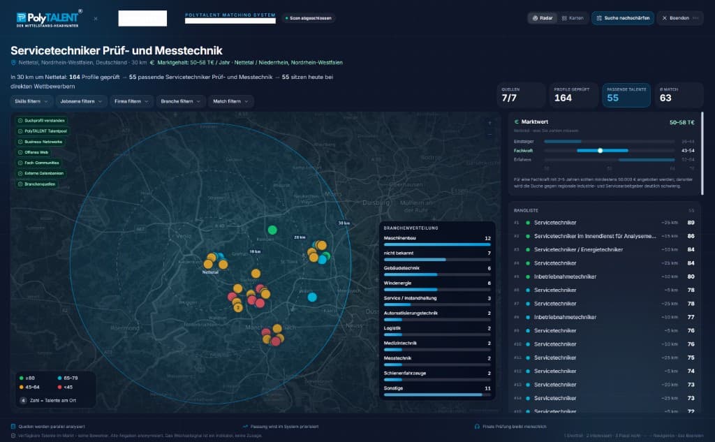Open the three-dot menu beside Beenden
This screenshot has width=715, height=442.
click(x=695, y=18)
